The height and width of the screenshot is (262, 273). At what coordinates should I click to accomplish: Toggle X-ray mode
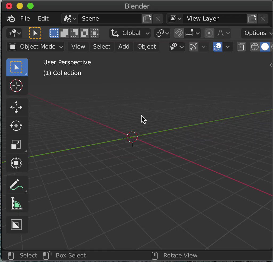pos(242,47)
